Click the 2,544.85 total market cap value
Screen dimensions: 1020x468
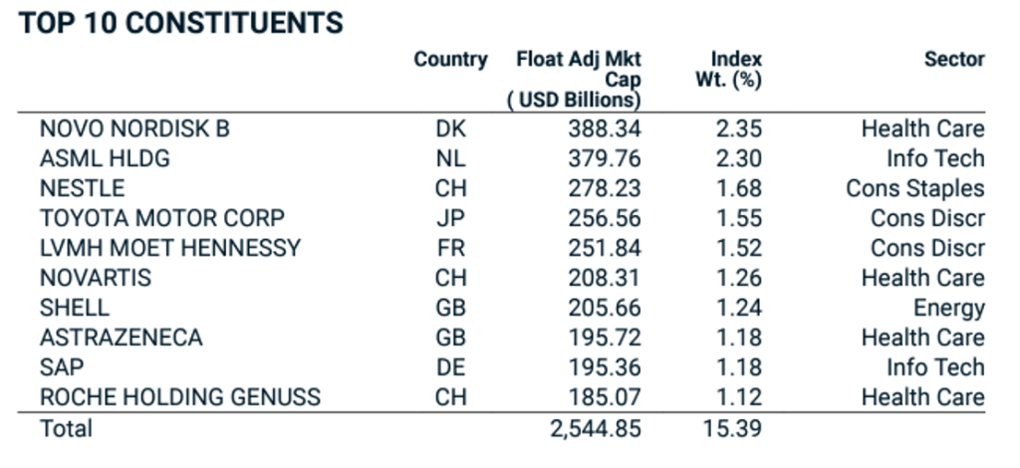(596, 429)
